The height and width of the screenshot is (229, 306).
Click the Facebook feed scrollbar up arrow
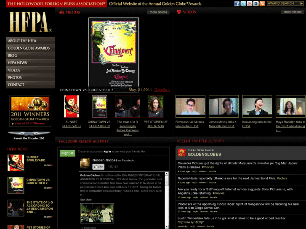[167, 174]
